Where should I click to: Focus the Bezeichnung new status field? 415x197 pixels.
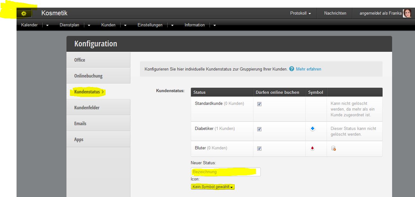(x=225, y=172)
